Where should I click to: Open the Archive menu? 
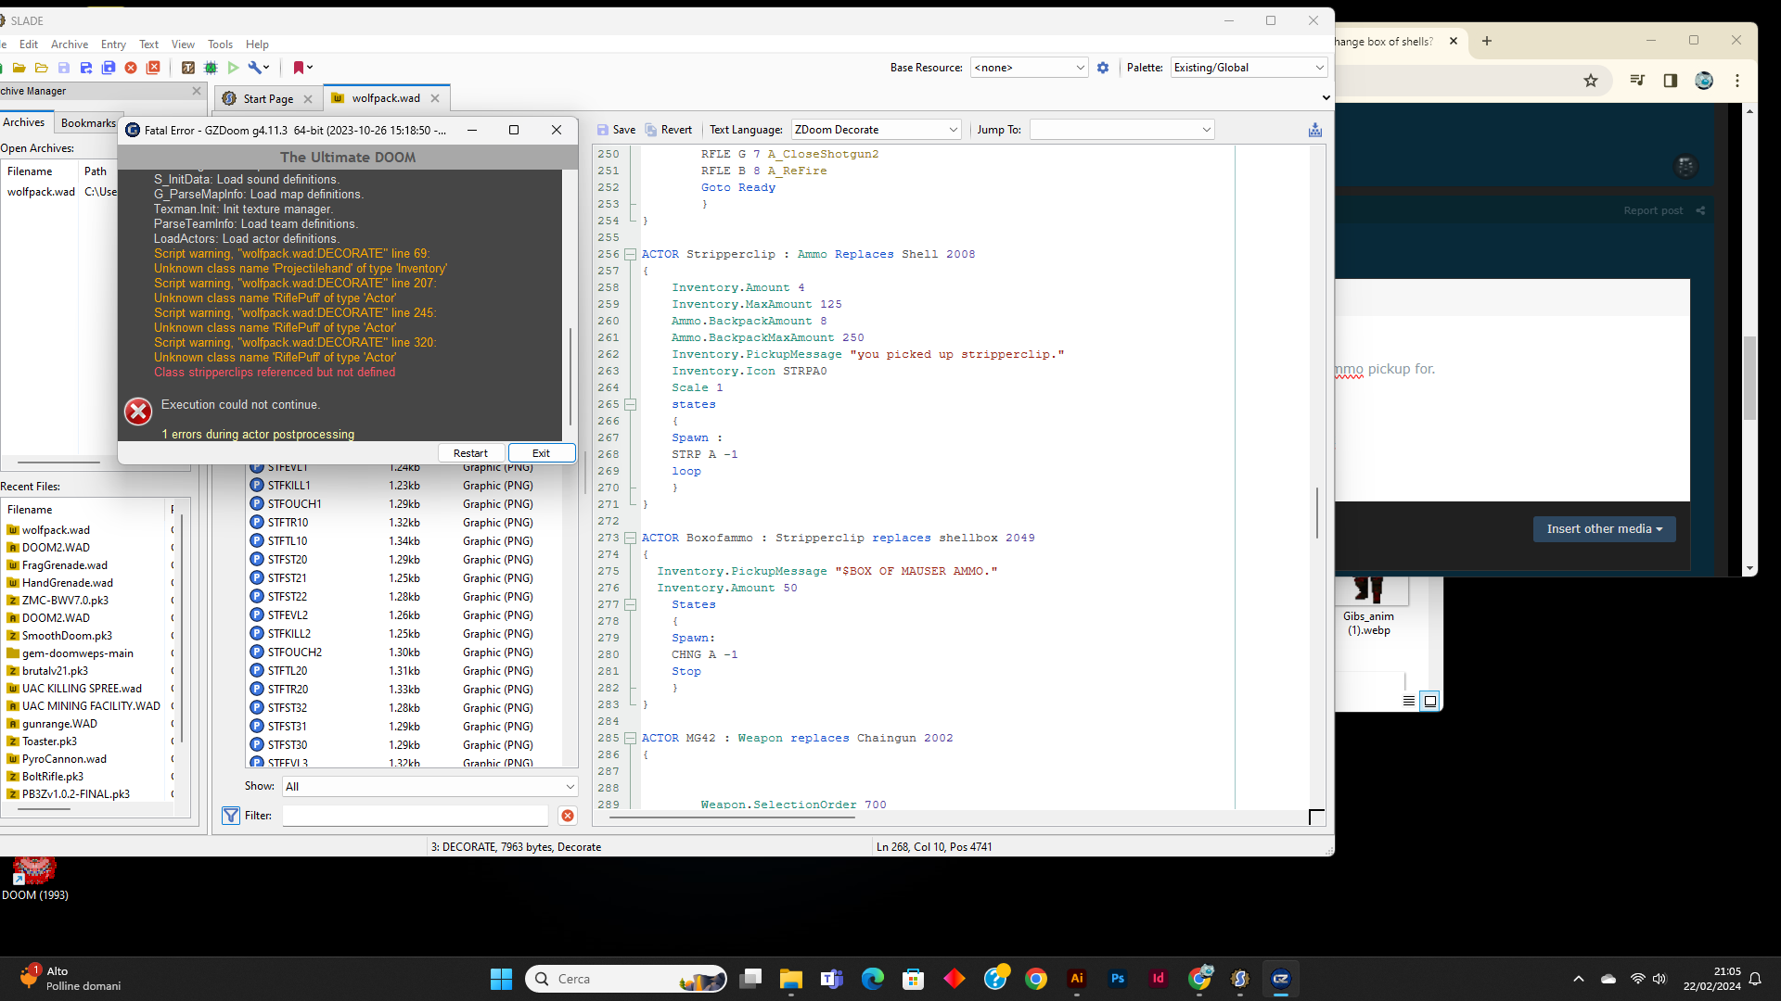(70, 44)
